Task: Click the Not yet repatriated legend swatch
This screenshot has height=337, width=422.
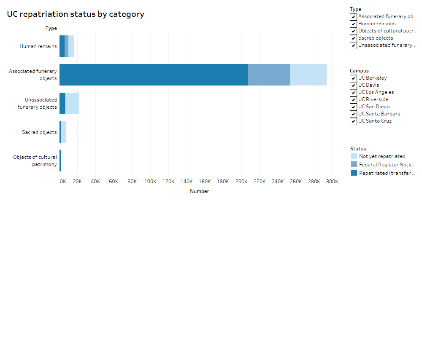Action: coord(354,156)
